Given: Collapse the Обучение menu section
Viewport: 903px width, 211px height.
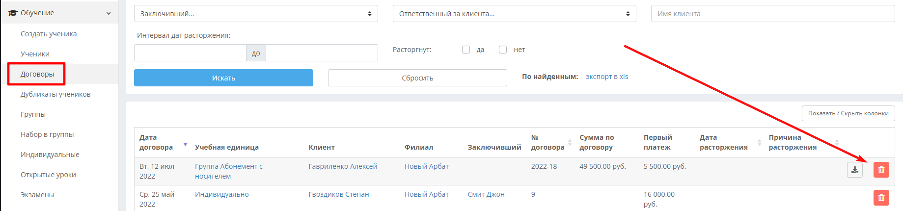Looking at the screenshot, I should pos(109,13).
